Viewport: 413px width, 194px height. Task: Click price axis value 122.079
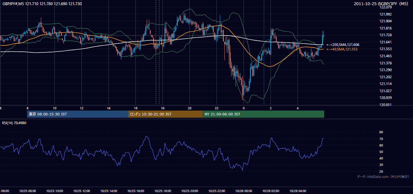(386, 7)
